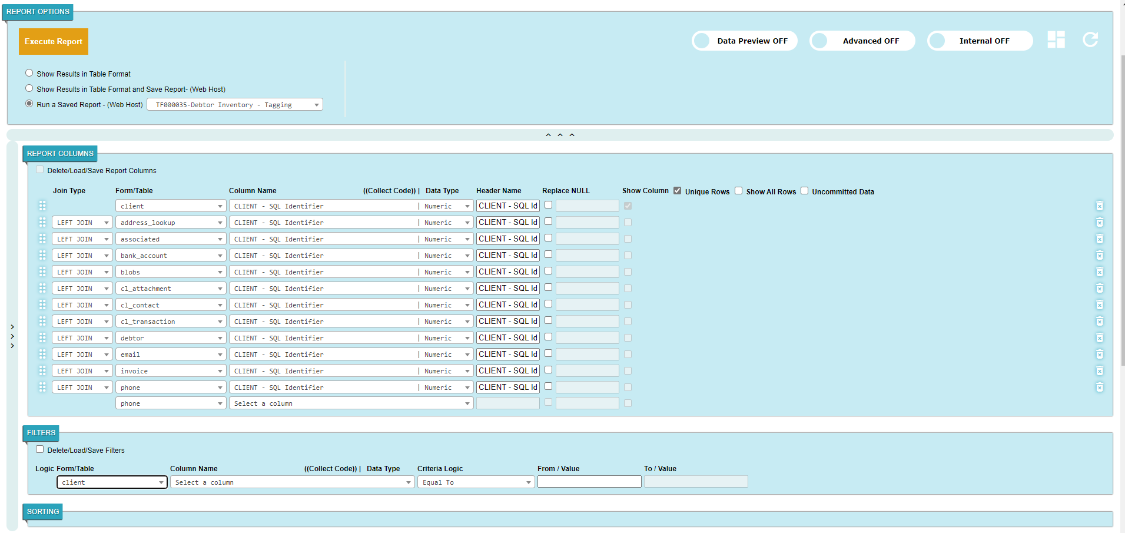Open saved report dropdown TF000035-Debtor Inventory
The width and height of the screenshot is (1125, 533).
235,105
